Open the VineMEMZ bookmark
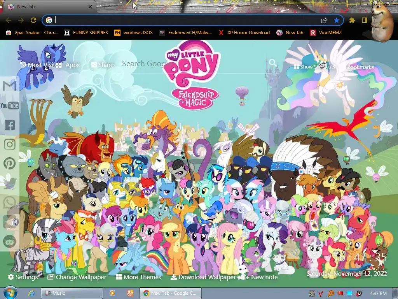The image size is (398, 299). [x=326, y=33]
